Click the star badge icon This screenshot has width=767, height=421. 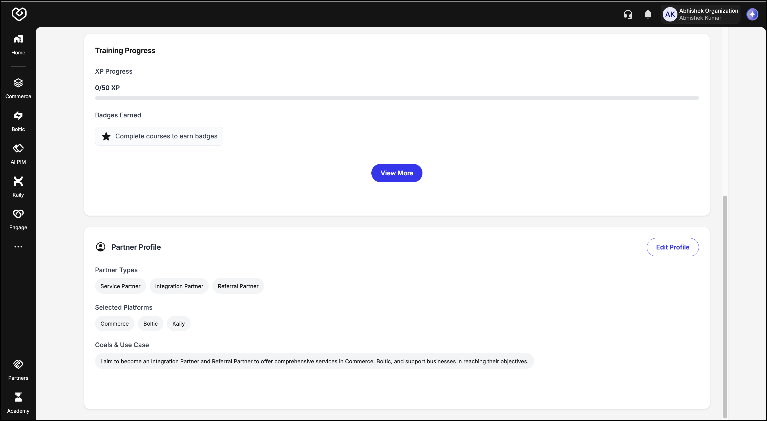click(106, 136)
